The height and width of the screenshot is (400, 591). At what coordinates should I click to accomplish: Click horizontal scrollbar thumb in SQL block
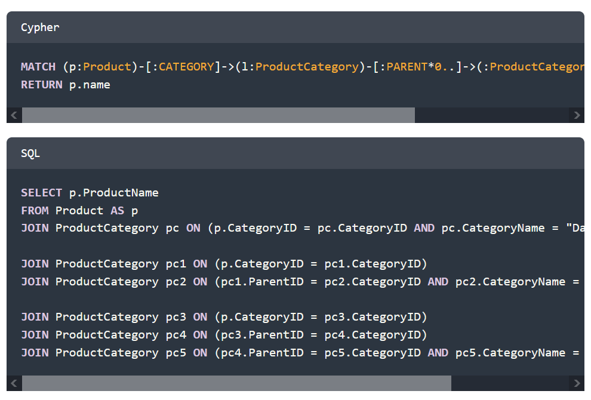[237, 383]
